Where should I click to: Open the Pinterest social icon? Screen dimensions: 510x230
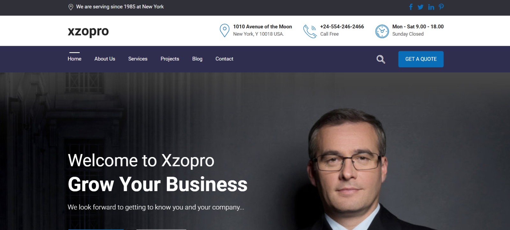441,7
